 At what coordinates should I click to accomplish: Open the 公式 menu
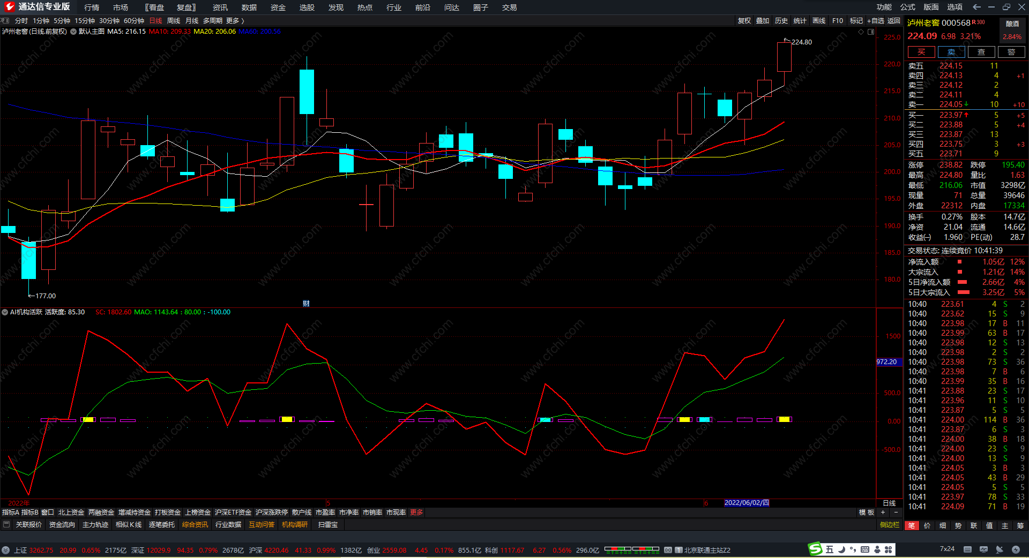908,7
